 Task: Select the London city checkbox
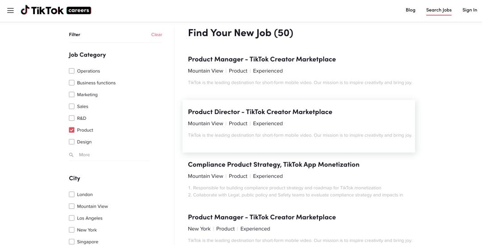[72, 194]
